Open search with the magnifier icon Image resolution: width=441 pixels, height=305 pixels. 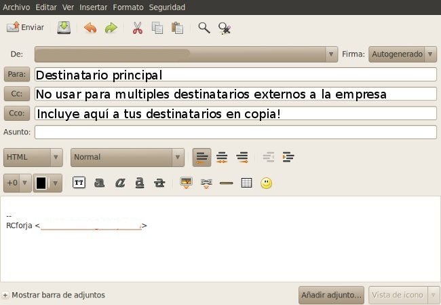(x=204, y=28)
